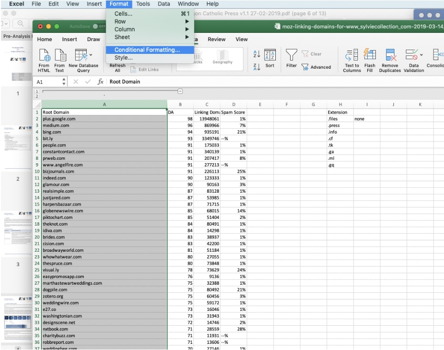The image size is (444, 350).
Task: Switch to the Home ribbon tab
Action: click(x=44, y=40)
